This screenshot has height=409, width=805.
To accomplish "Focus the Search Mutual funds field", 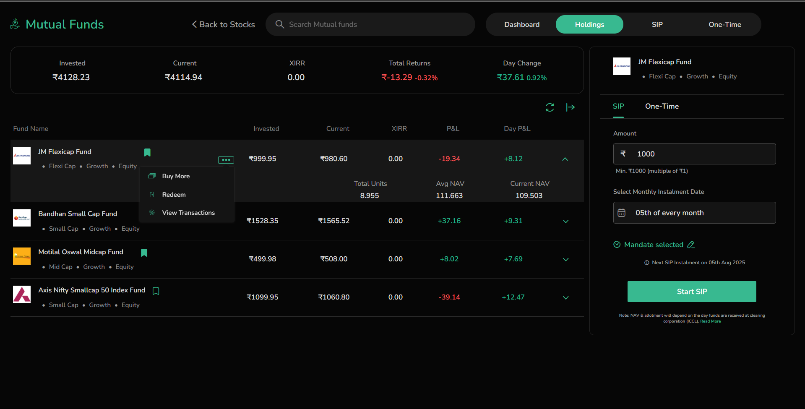I will click(x=370, y=24).
